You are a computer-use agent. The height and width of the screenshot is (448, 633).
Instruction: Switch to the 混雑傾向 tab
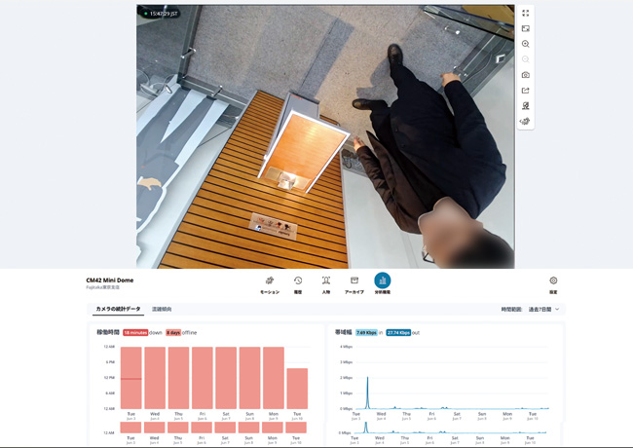tap(162, 309)
